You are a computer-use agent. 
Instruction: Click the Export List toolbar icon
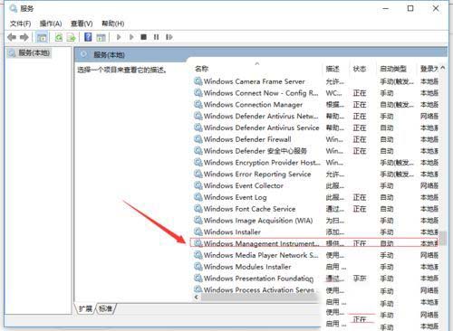71,37
